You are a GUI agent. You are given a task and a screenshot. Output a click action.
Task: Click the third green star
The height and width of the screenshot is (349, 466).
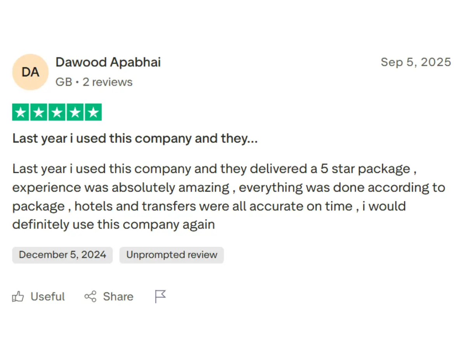(x=57, y=112)
